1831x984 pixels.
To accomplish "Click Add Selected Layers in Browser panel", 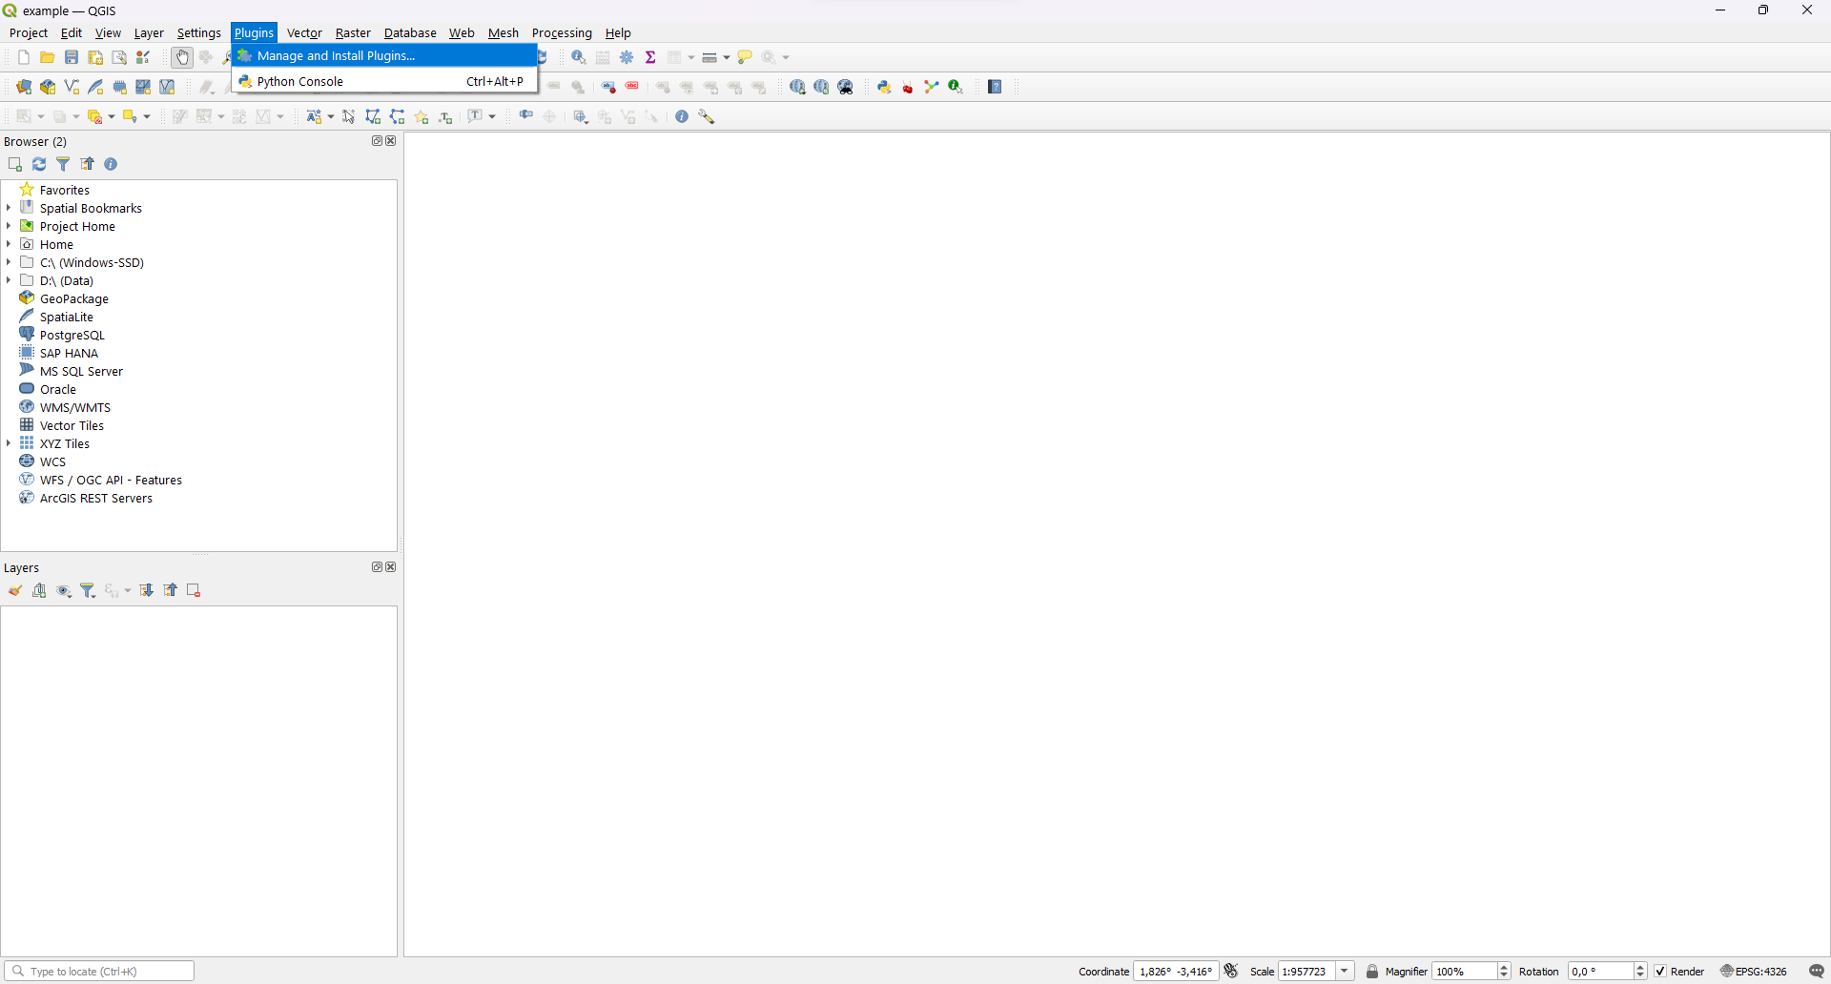I will click(x=15, y=164).
